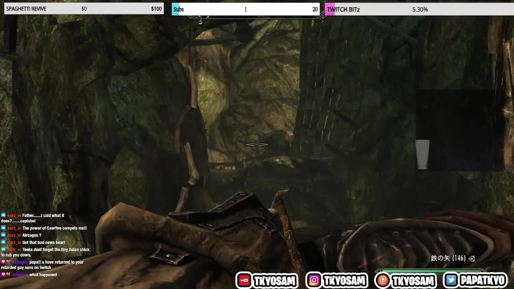Click the current sub count '1'
Viewport: 514px width, 289px height.
pos(246,9)
